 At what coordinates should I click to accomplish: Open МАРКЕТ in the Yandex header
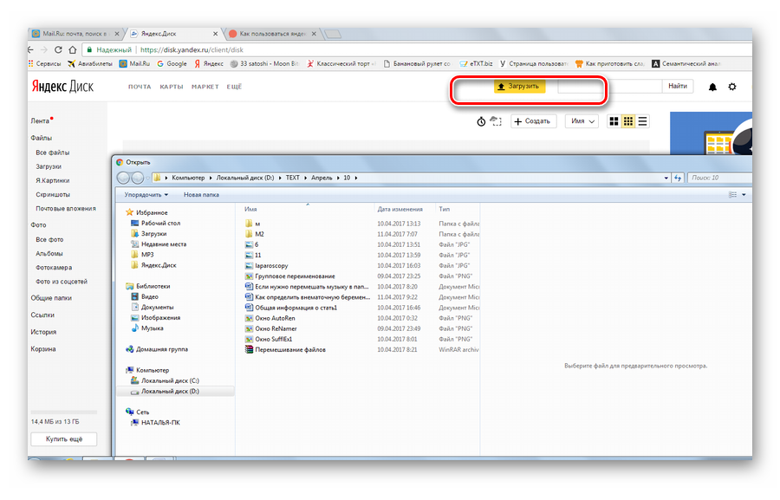point(205,87)
